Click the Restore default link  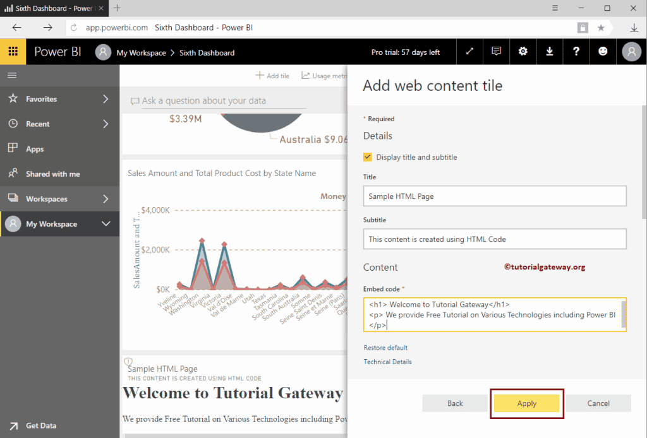point(385,348)
